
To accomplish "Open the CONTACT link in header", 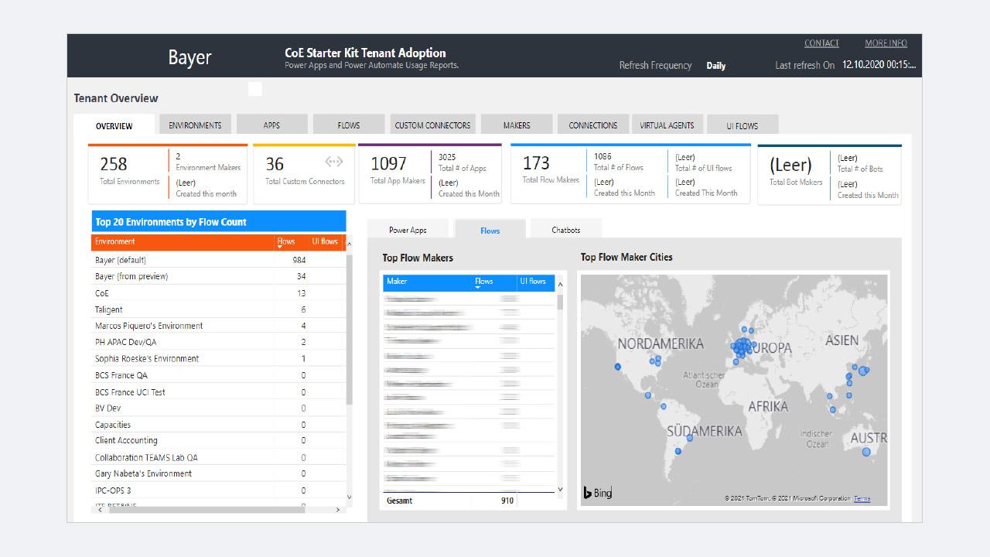I will (821, 43).
